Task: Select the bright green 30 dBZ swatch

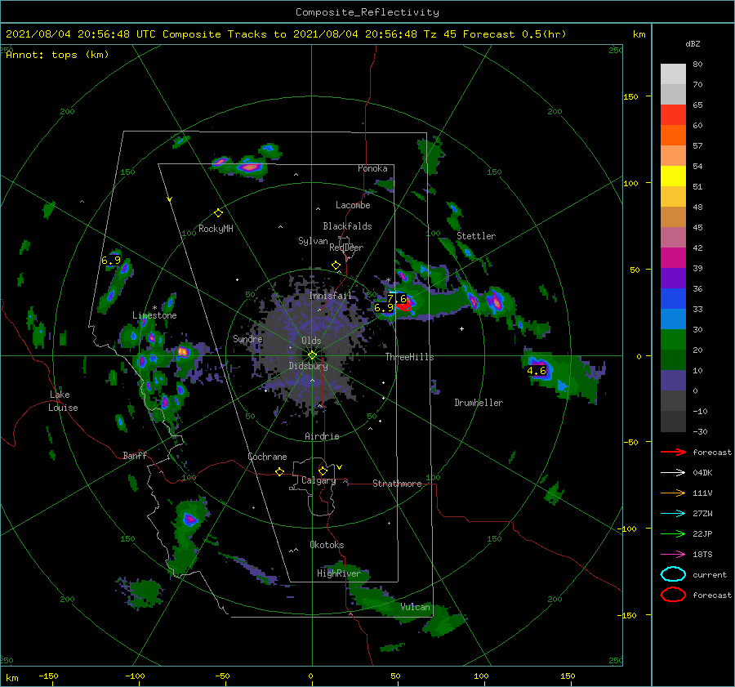Action: [x=673, y=339]
